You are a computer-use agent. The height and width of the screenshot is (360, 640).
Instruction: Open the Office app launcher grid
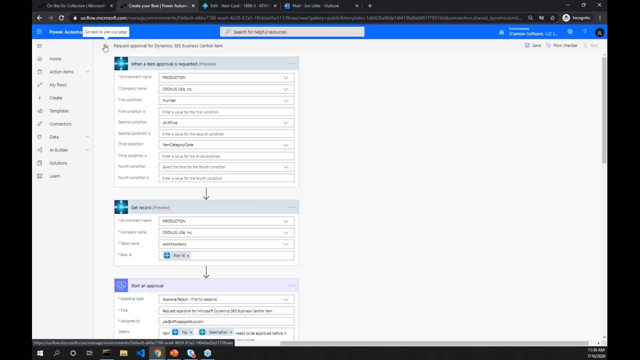tap(39, 31)
